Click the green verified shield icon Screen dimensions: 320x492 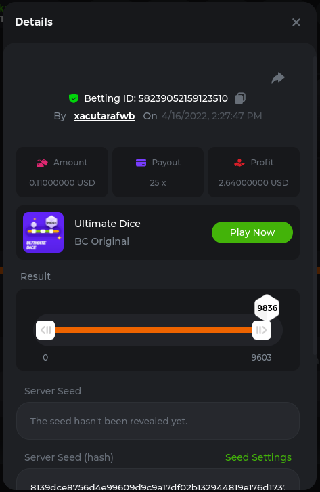74,98
